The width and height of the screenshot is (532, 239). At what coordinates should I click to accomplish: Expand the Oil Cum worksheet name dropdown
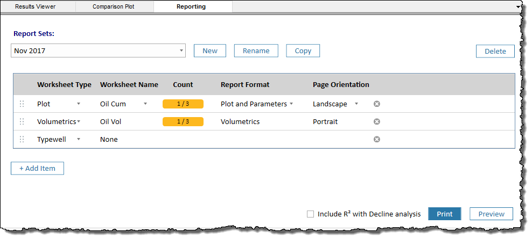[x=145, y=104]
